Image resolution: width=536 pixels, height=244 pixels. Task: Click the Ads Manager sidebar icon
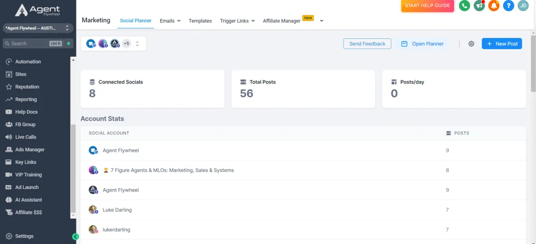(x=8, y=149)
